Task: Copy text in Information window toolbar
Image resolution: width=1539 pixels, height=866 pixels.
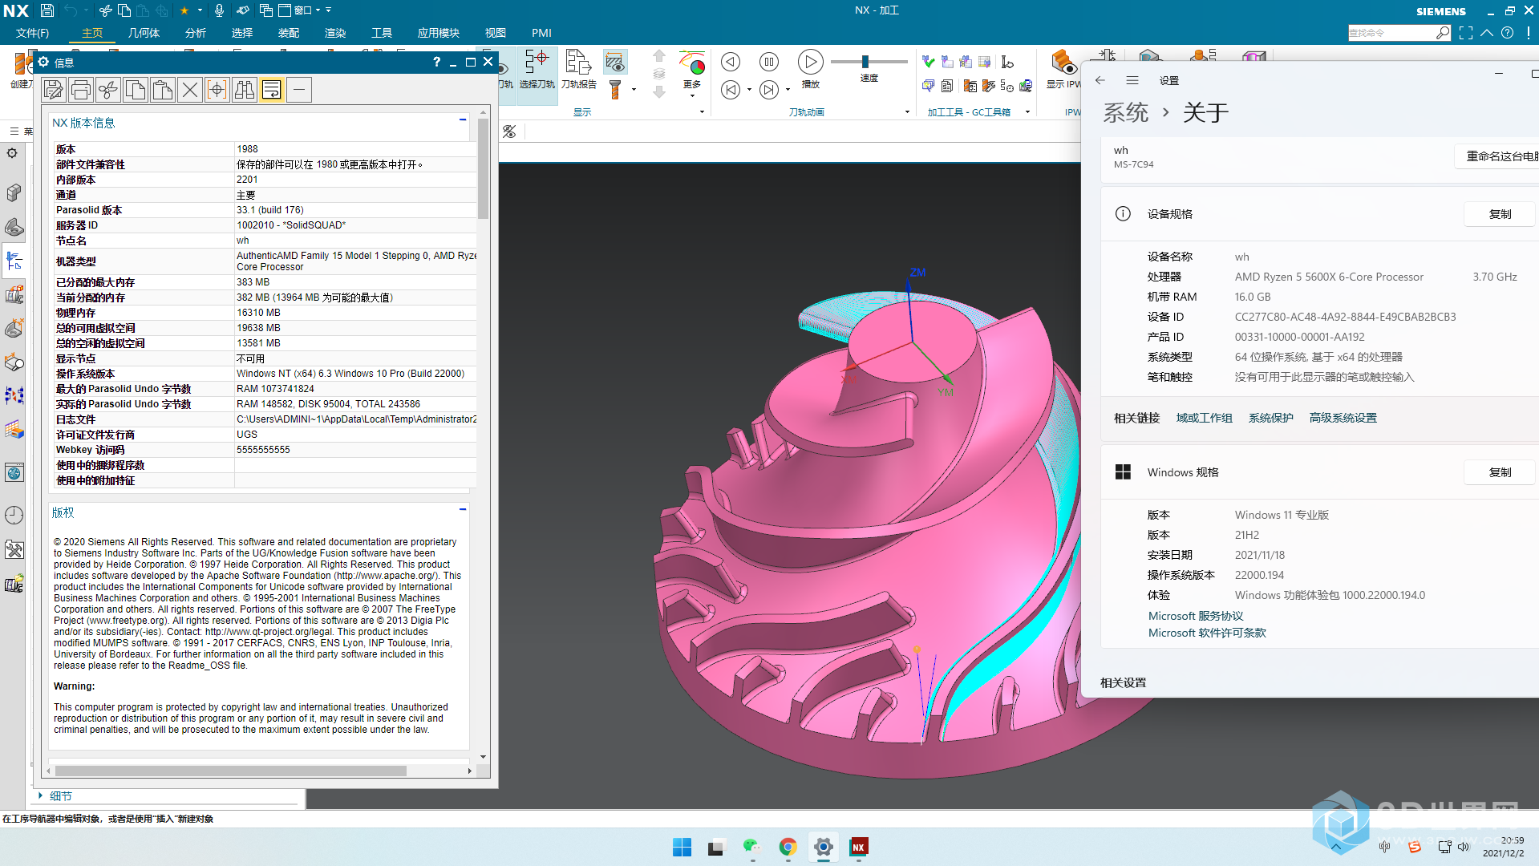Action: [x=136, y=90]
